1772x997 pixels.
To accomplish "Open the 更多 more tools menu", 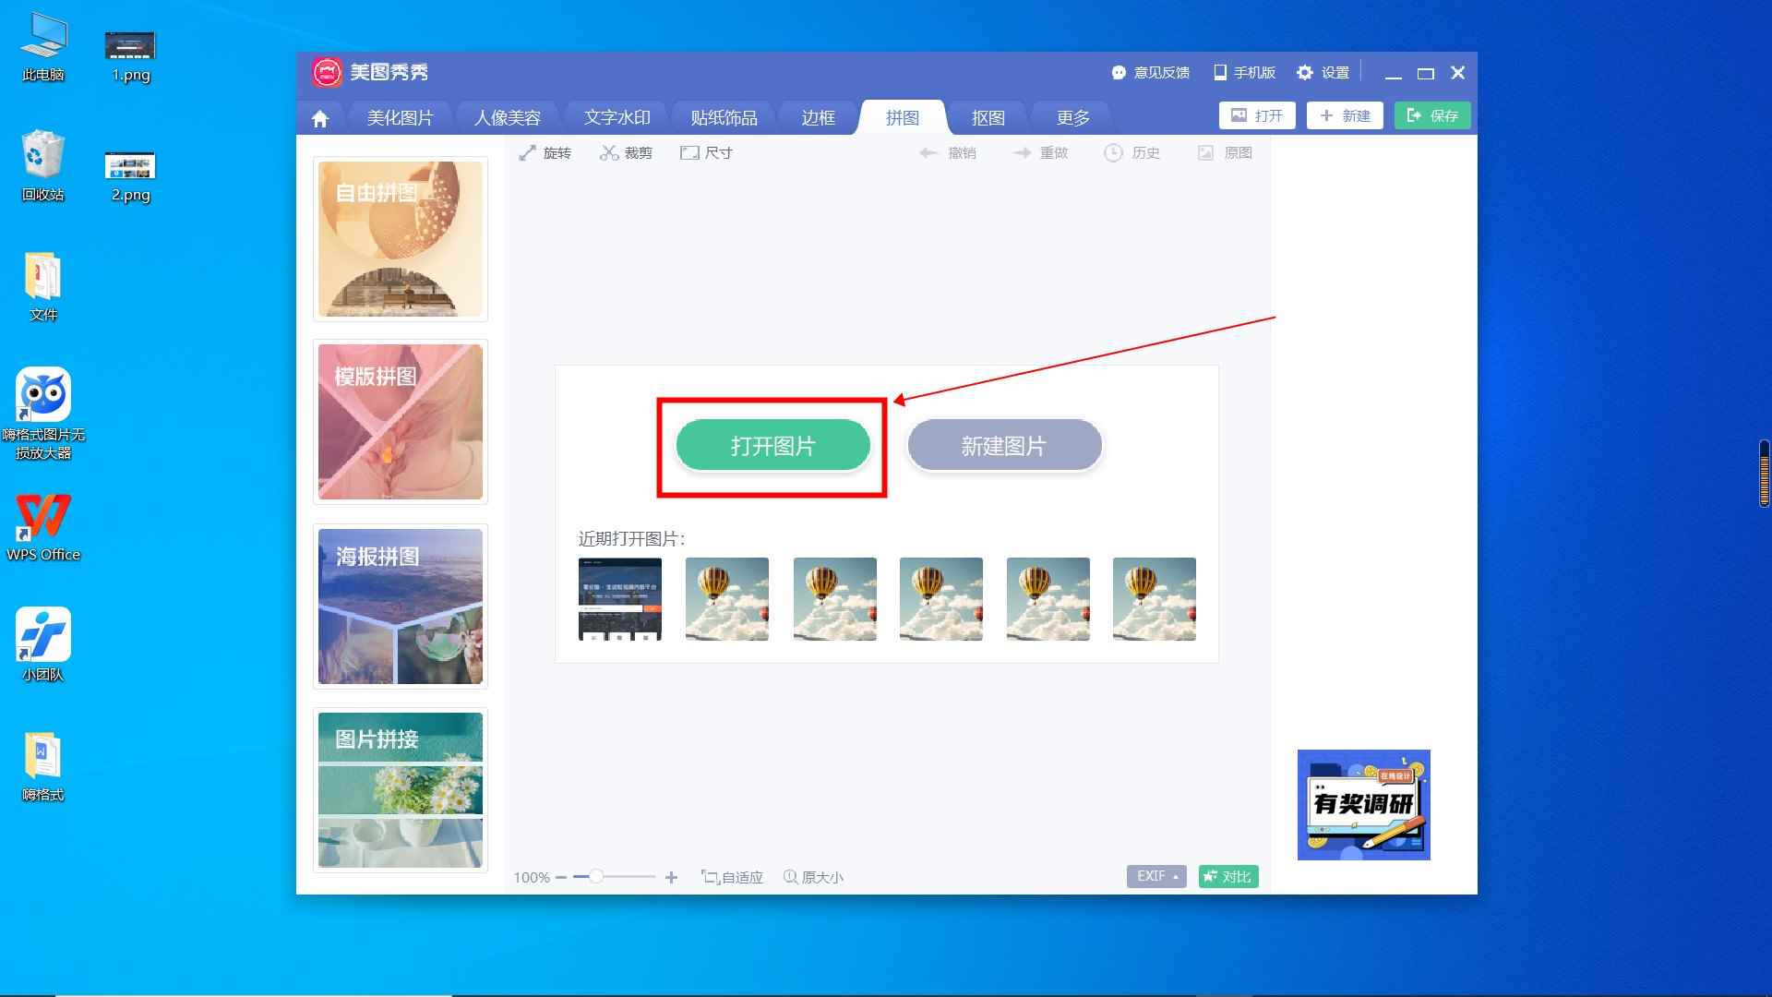I will 1071,117.
